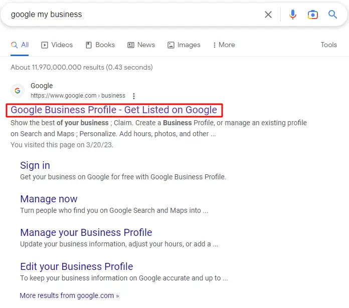Open the Manage now sitelink
The image size is (349, 308).
pos(49,199)
